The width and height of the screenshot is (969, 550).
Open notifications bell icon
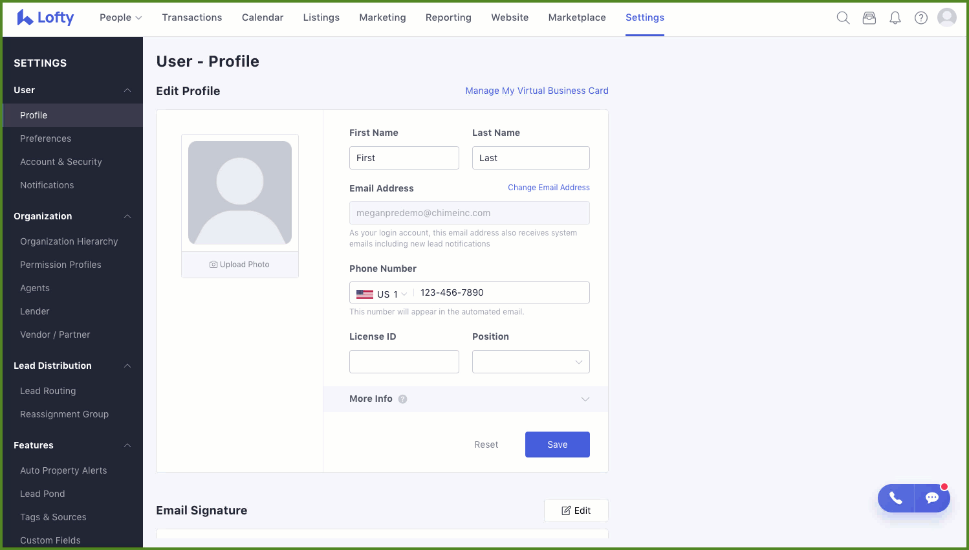tap(895, 17)
